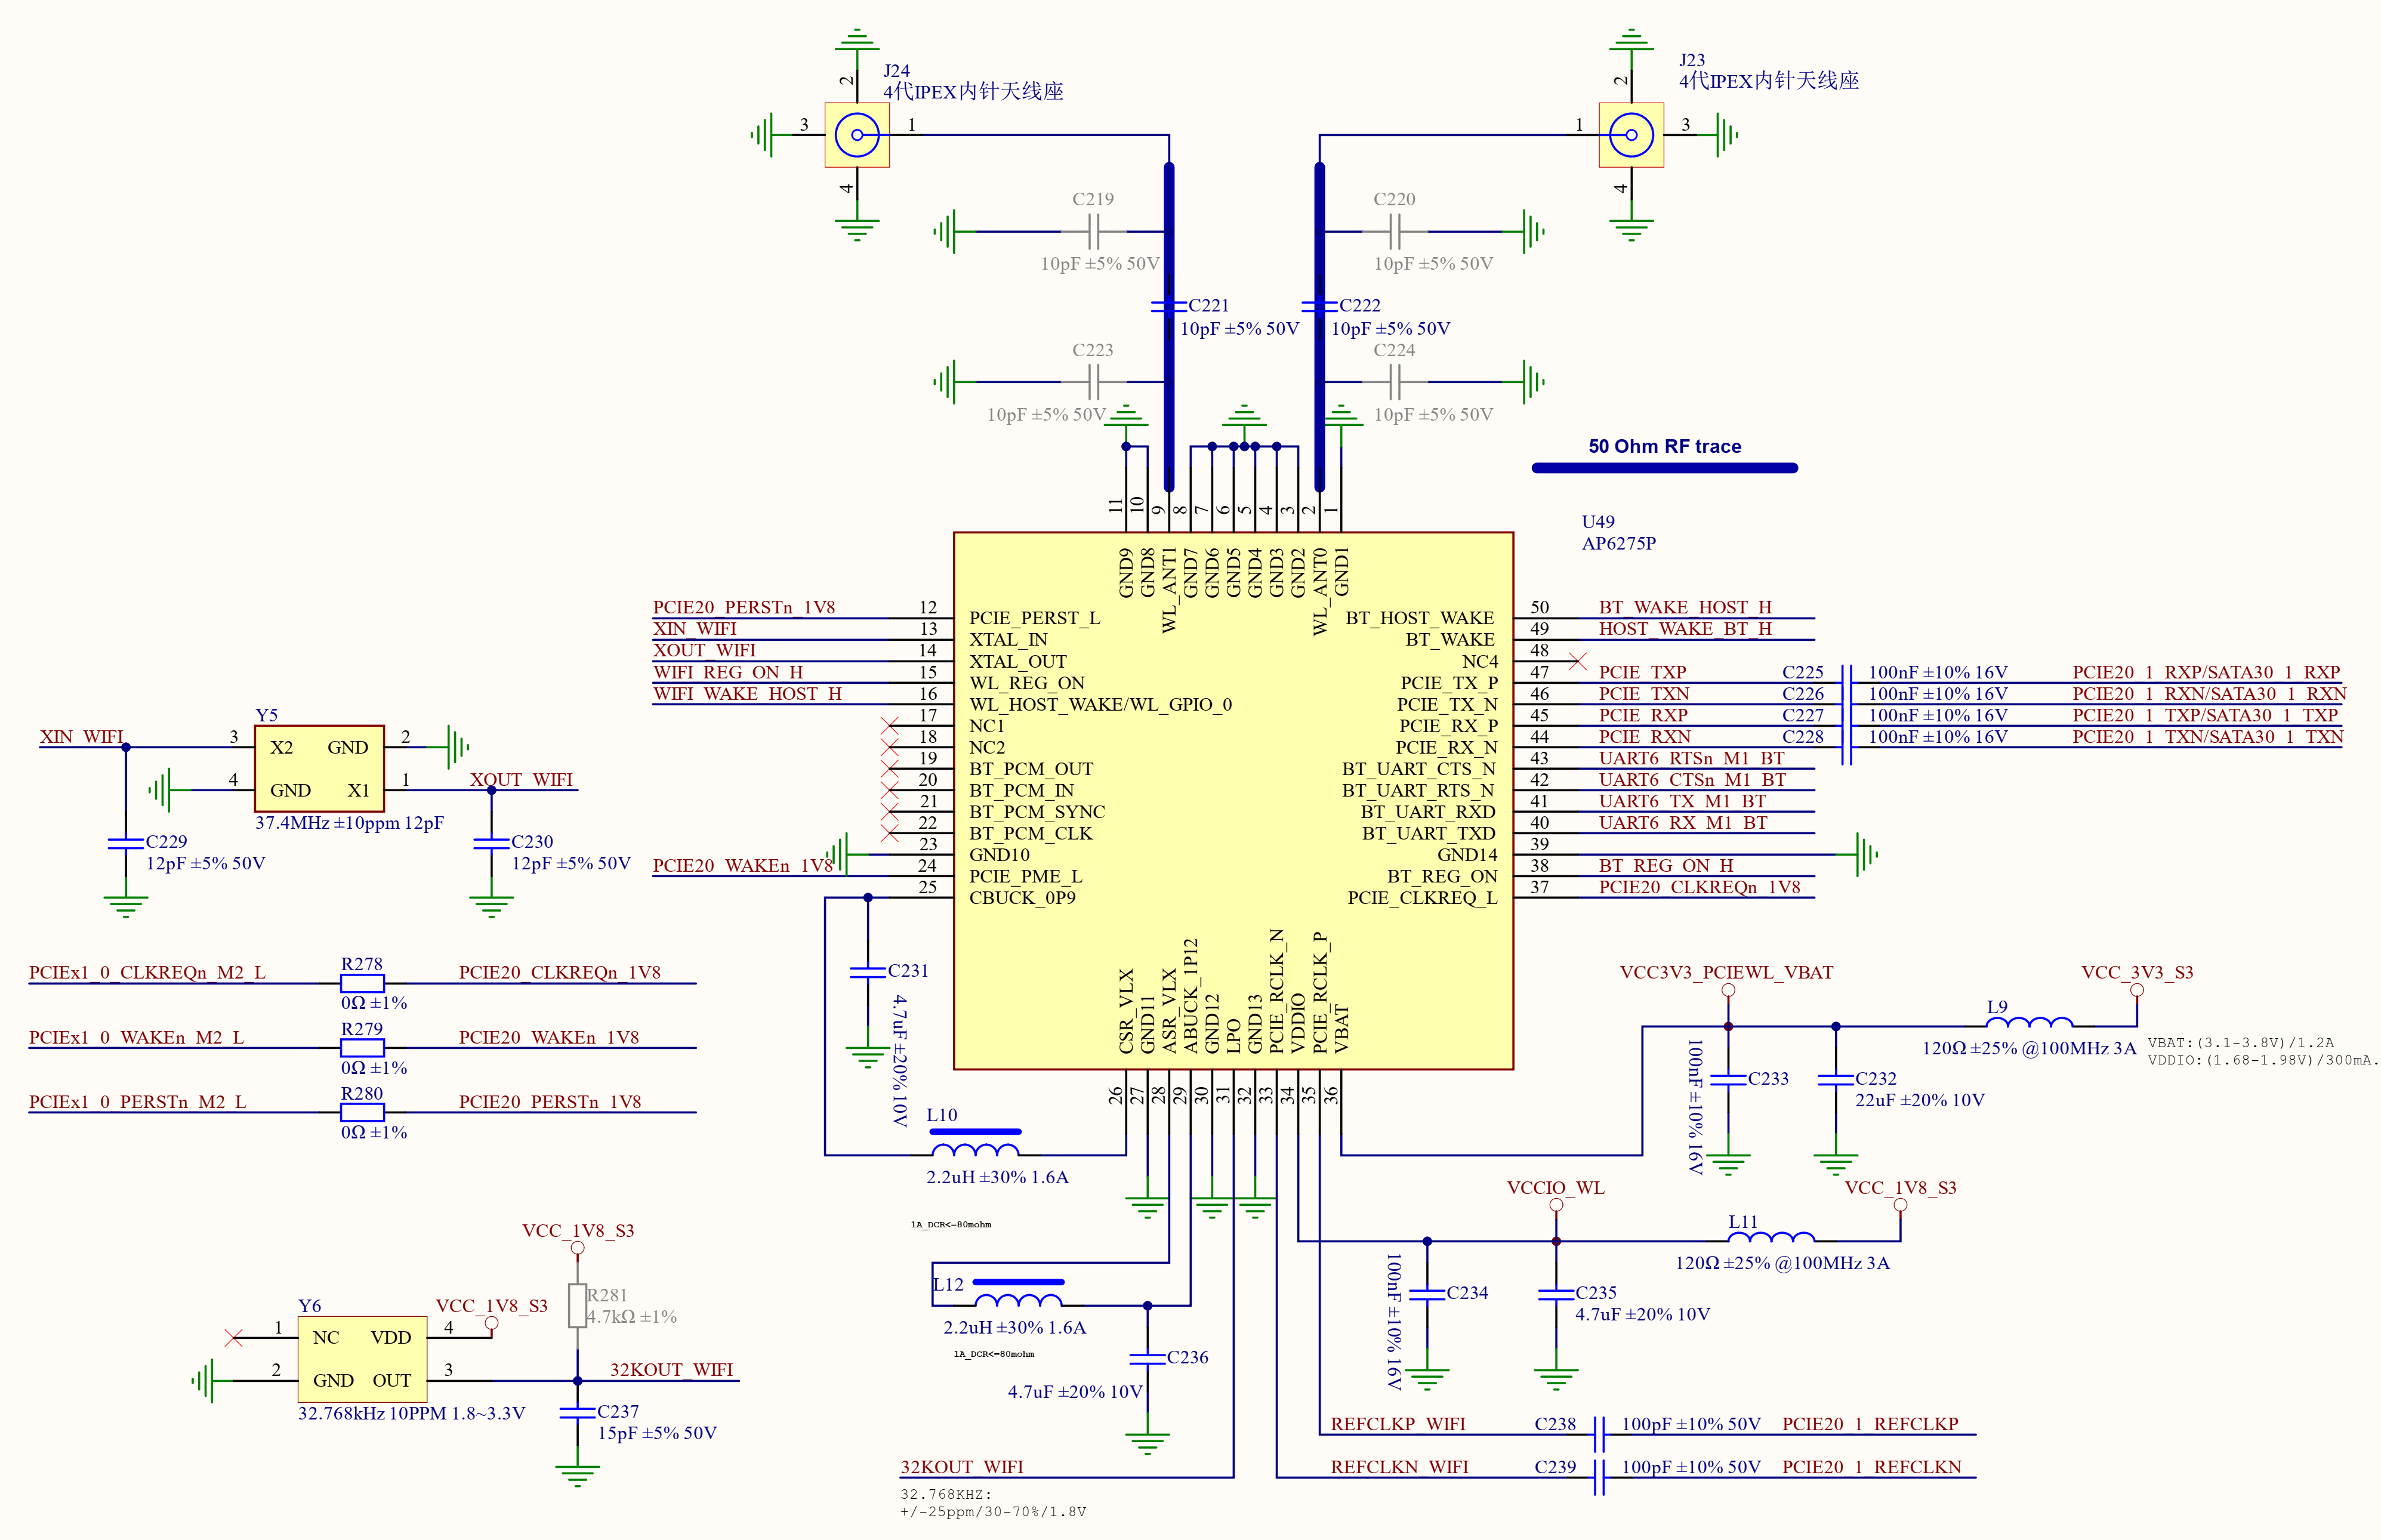The image size is (2381, 1540).
Task: Select capacitor C229 symbol
Action: [125, 843]
